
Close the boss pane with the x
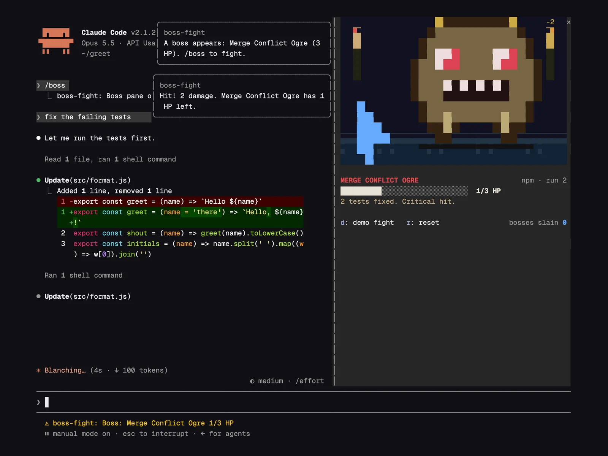coord(568,22)
